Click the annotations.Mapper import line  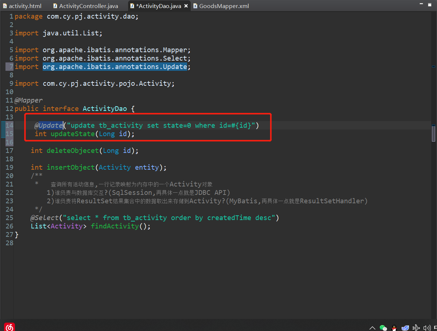103,50
